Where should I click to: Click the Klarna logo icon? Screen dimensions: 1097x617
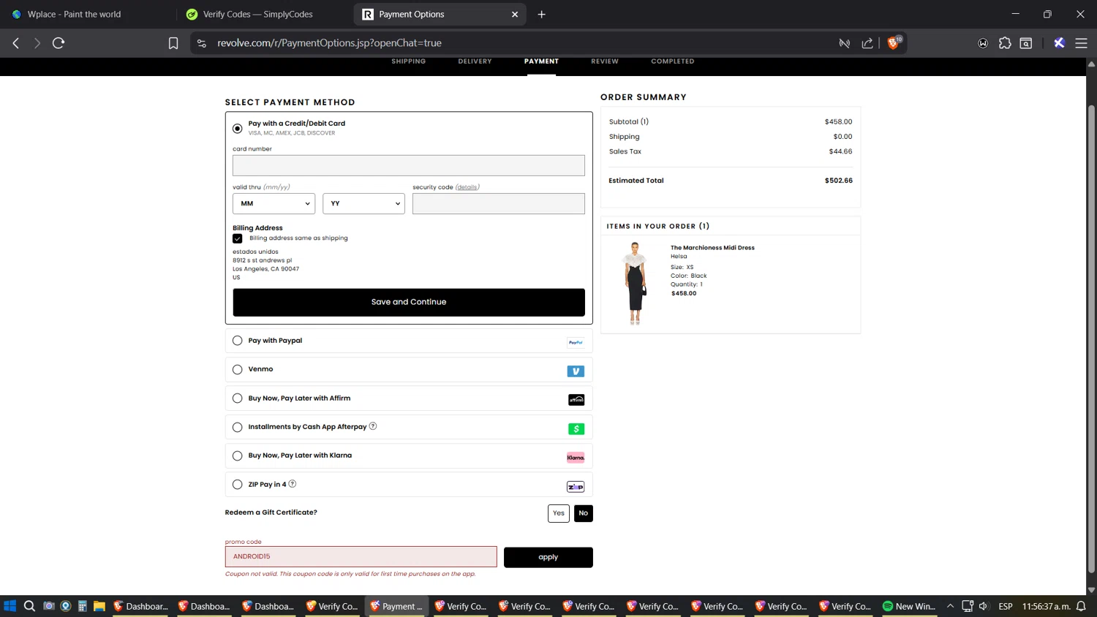(576, 458)
